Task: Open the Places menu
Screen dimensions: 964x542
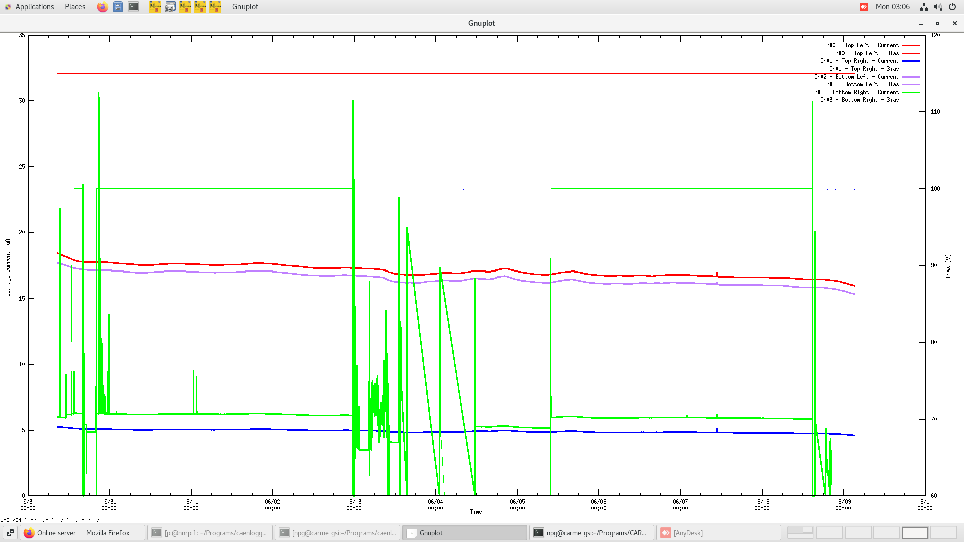Action: click(x=74, y=7)
